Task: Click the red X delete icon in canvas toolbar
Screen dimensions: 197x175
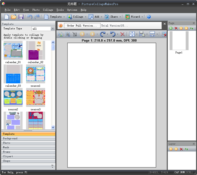Action: point(123,34)
